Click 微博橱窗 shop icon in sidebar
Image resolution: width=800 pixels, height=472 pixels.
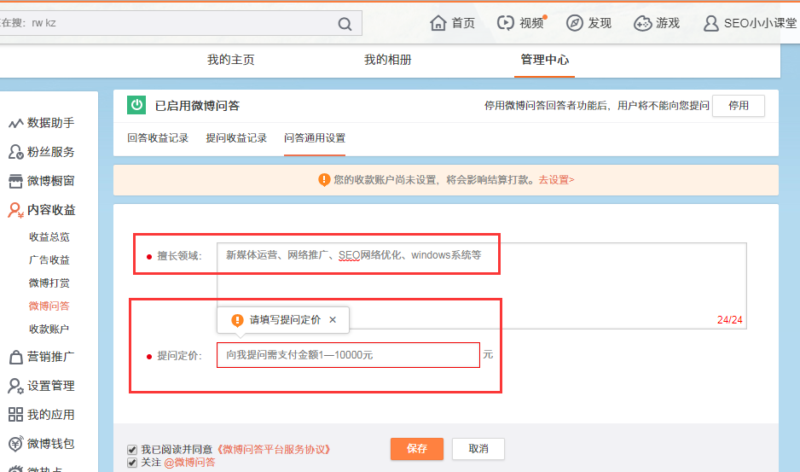(x=16, y=181)
